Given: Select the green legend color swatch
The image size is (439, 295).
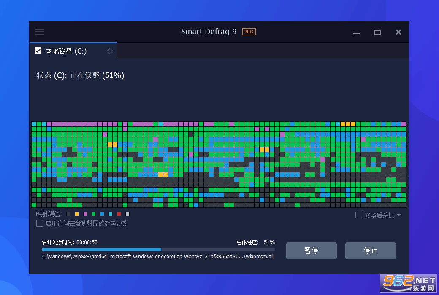Looking at the screenshot, I should click(94, 214).
